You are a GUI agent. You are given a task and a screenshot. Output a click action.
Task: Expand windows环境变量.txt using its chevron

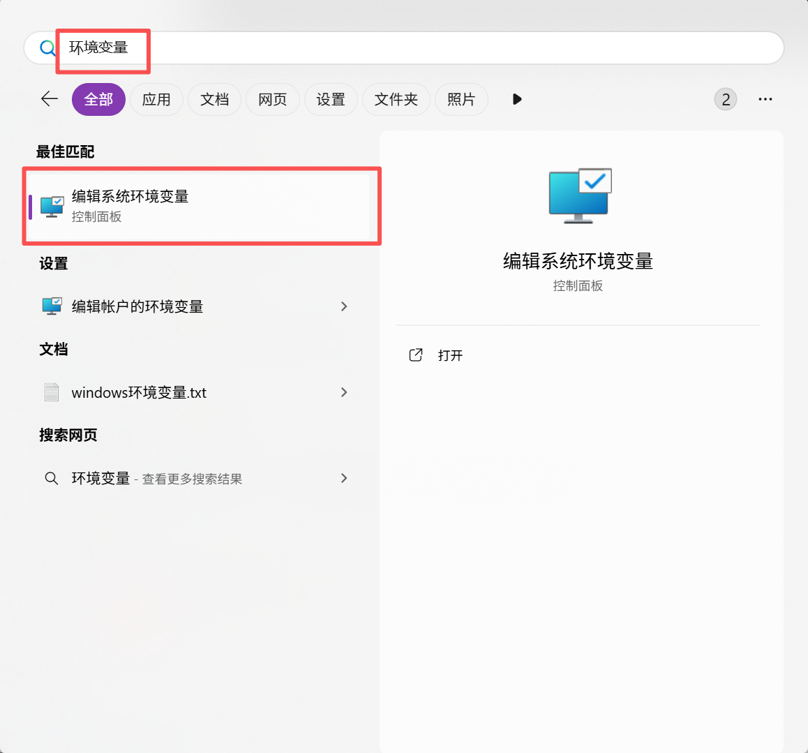343,392
